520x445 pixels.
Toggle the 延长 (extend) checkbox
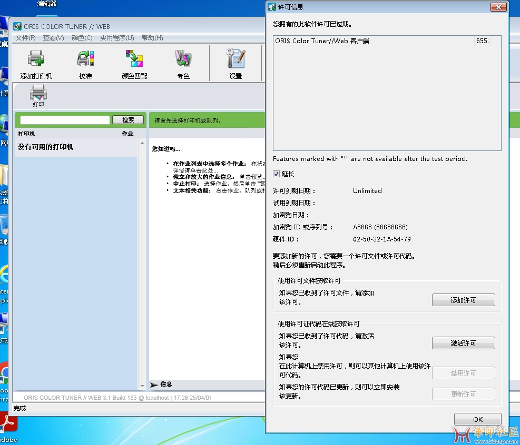[x=276, y=174]
